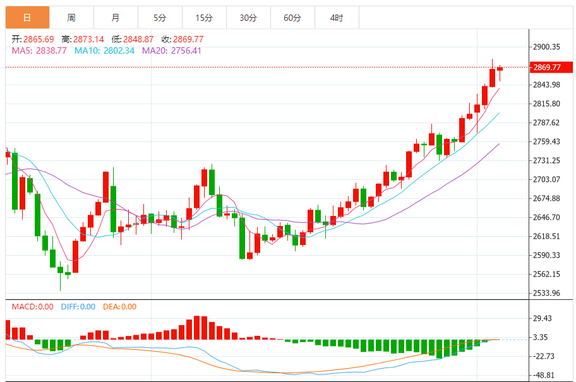Open the 4时 timeframe tab
This screenshot has height=382, width=576.
pyautogui.click(x=337, y=17)
